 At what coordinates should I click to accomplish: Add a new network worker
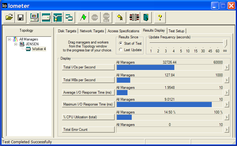58,18
